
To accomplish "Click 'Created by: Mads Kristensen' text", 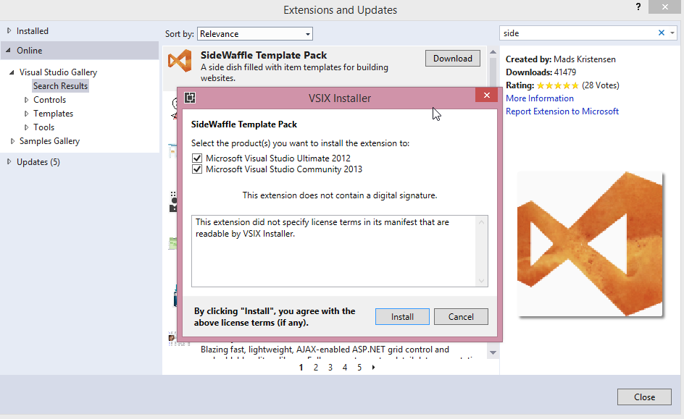I will [x=561, y=59].
